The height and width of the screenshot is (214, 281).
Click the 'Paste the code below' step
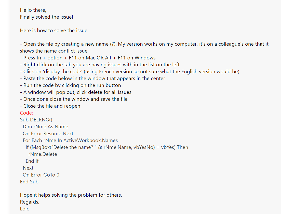click(x=92, y=78)
